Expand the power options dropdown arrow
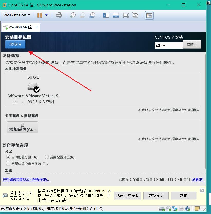The height and width of the screenshot is (214, 211). pos(46,15)
